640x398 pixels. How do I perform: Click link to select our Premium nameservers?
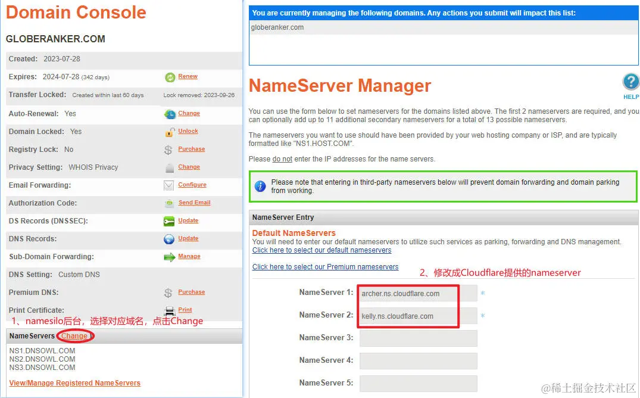[x=326, y=266]
